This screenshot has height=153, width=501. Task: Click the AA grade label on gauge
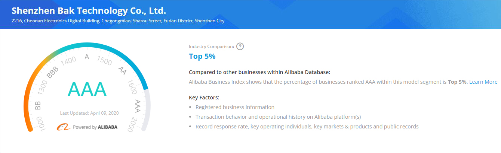coord(122,70)
